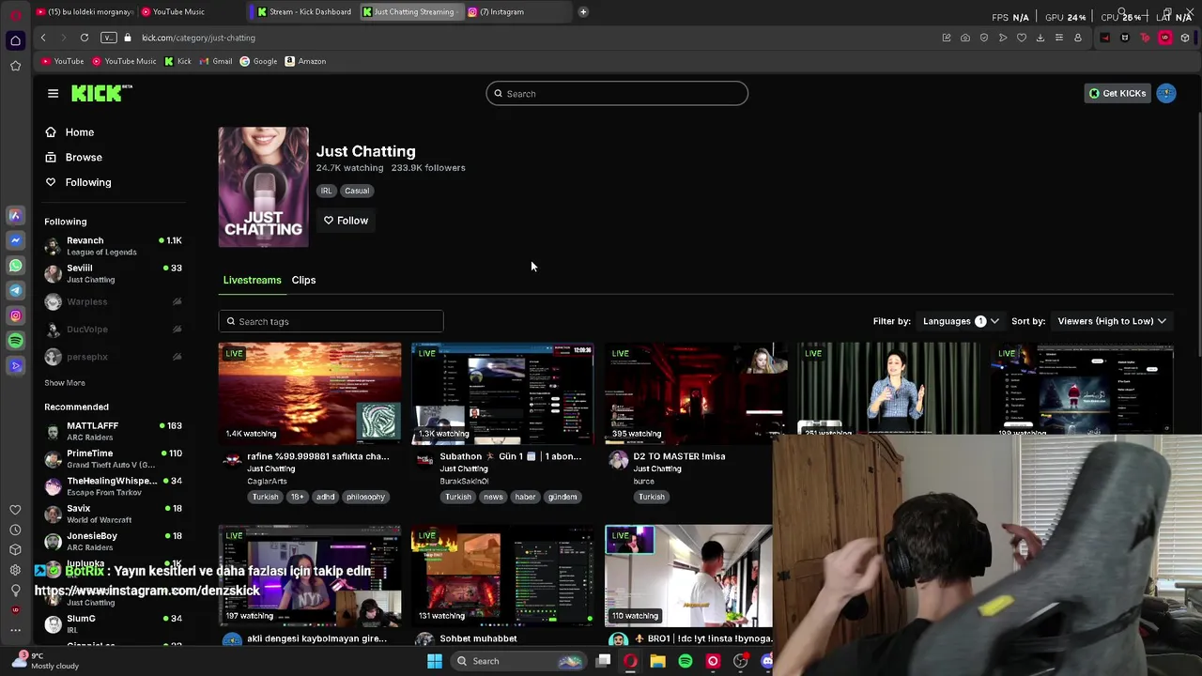
Task: Open the Gmail bookmark
Action: pyautogui.click(x=215, y=62)
